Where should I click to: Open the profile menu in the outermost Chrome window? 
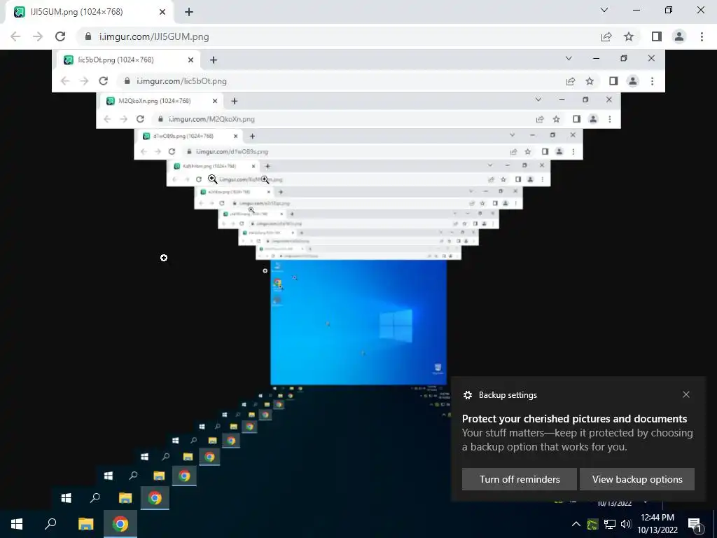pyautogui.click(x=679, y=36)
